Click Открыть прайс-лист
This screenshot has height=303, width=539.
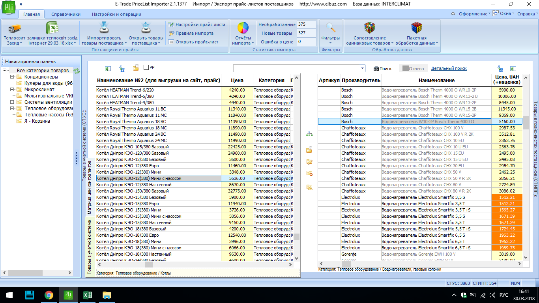pyautogui.click(x=193, y=42)
